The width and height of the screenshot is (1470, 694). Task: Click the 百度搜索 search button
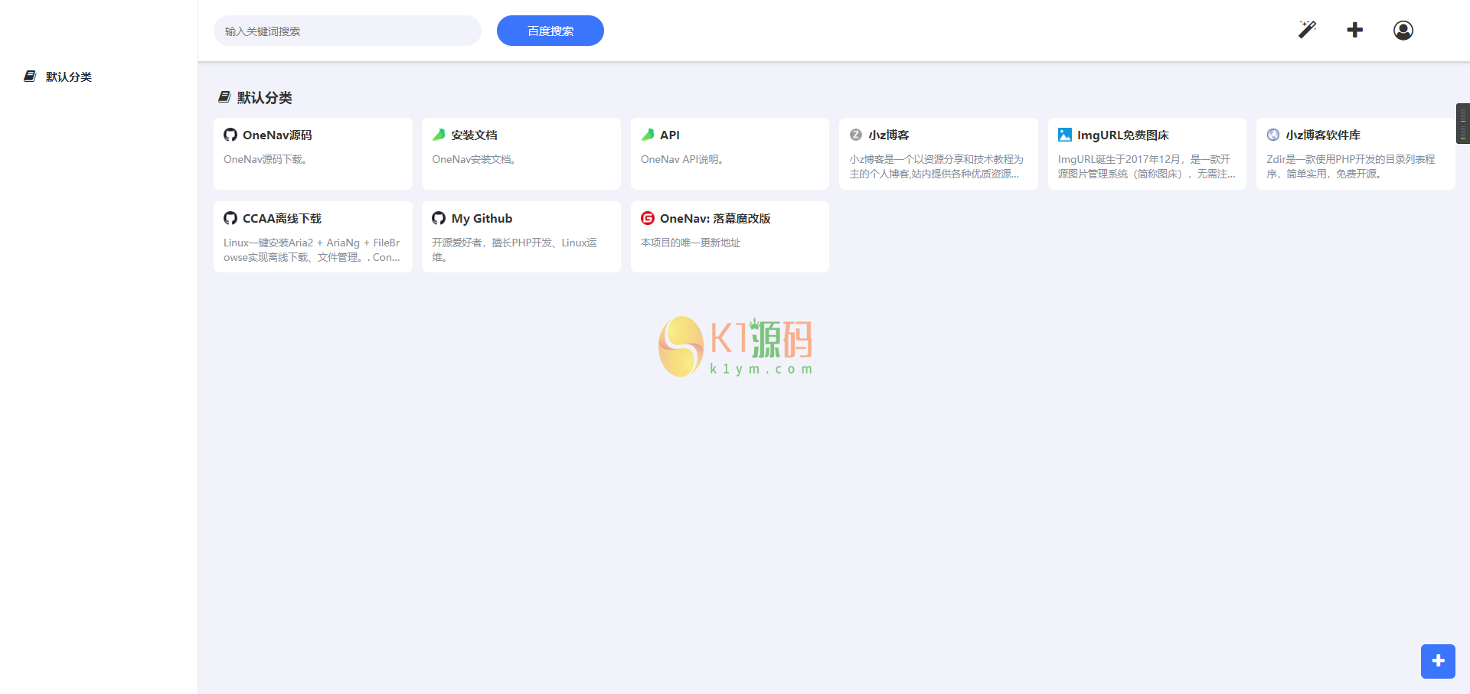pos(550,31)
